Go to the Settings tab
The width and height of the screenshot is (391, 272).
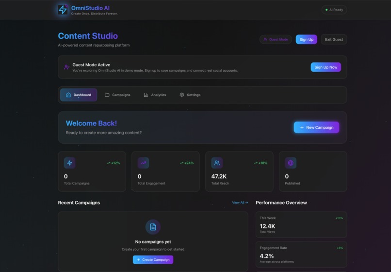coord(190,95)
